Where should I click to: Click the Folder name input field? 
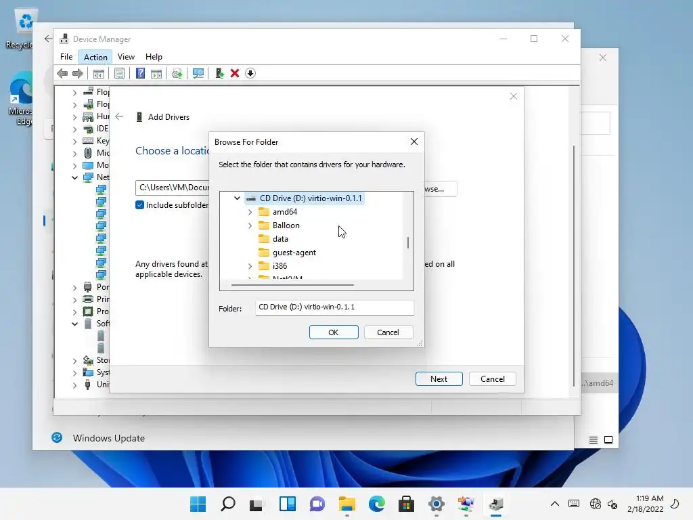(334, 307)
